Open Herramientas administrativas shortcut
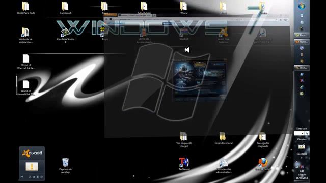This screenshot has height=183, width=326. [x=223, y=166]
